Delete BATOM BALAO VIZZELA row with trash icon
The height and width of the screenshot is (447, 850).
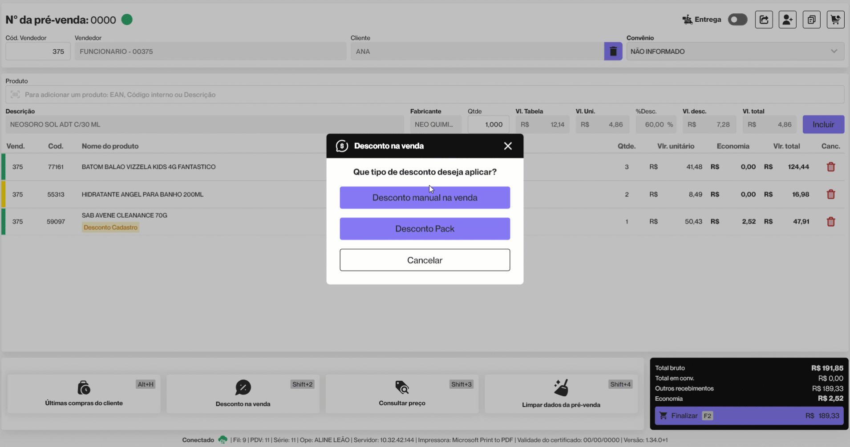pyautogui.click(x=831, y=167)
